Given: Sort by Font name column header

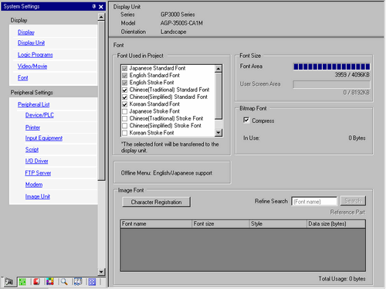Looking at the screenshot, I should (x=156, y=224).
